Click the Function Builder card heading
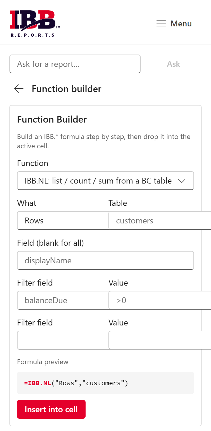211x431 pixels. point(52,119)
